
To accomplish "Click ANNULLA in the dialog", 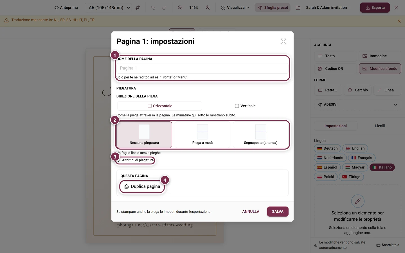I will click(x=251, y=212).
